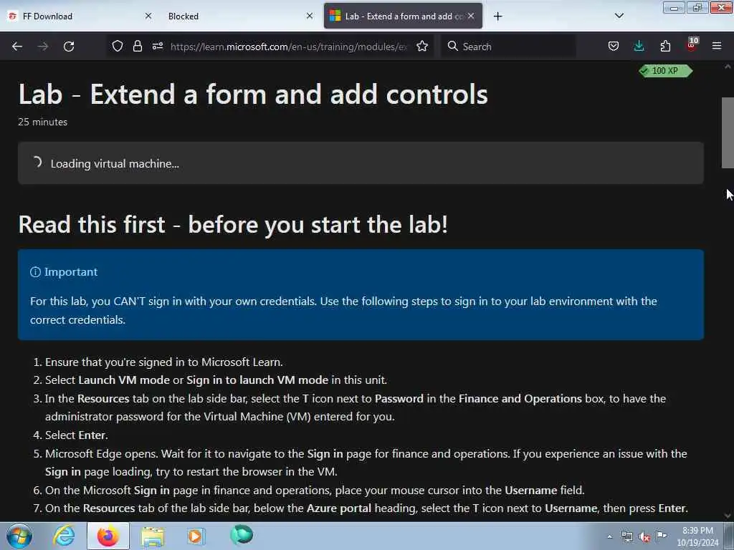Screen dimensions: 734x550
Task: Reload the current page
Action: 69,47
